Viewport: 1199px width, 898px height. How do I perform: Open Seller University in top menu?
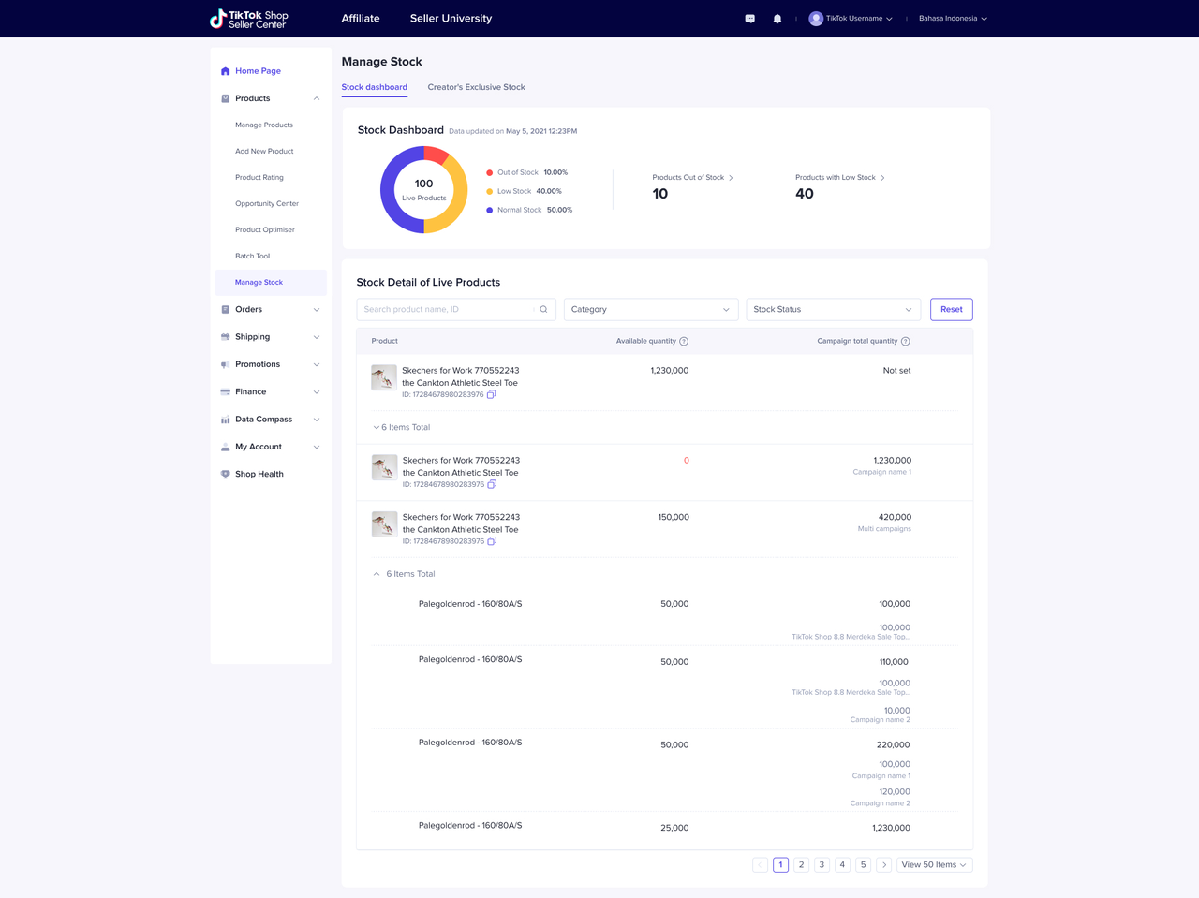(x=451, y=19)
